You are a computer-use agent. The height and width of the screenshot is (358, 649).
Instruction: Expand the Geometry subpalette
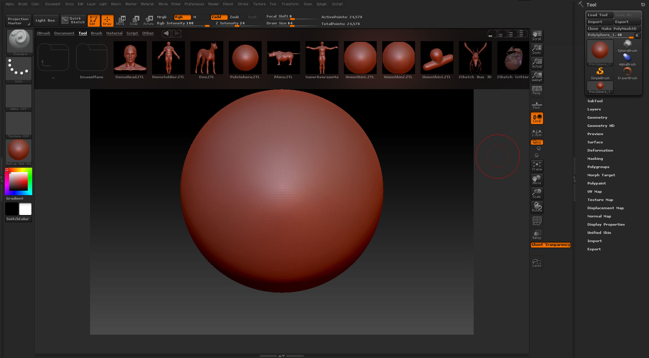pos(597,117)
